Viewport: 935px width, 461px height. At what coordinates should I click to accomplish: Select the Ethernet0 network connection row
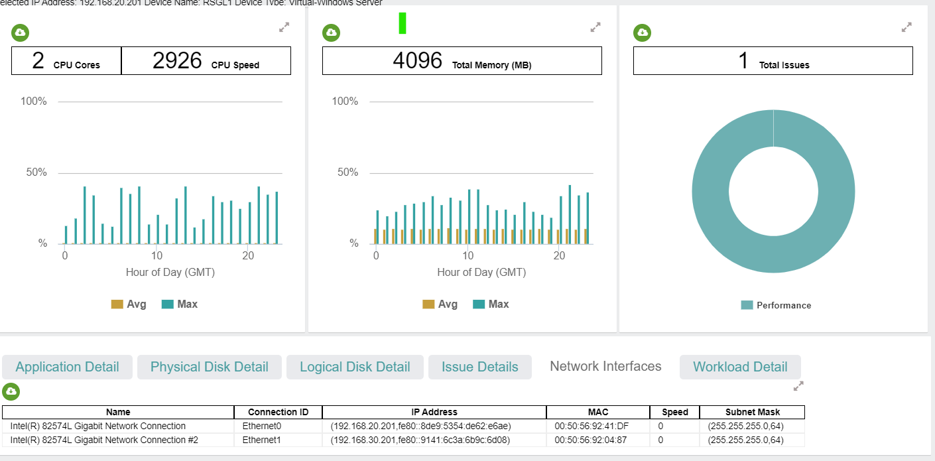pos(403,426)
